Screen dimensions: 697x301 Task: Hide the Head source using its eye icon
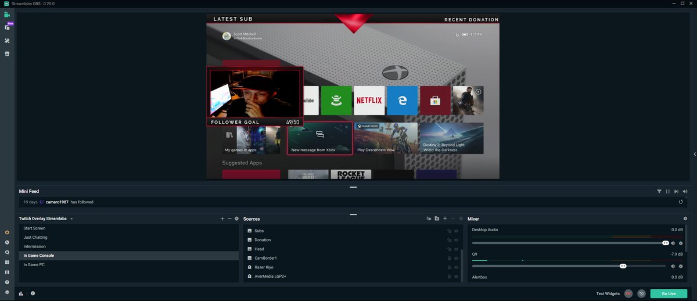pyautogui.click(x=457, y=249)
